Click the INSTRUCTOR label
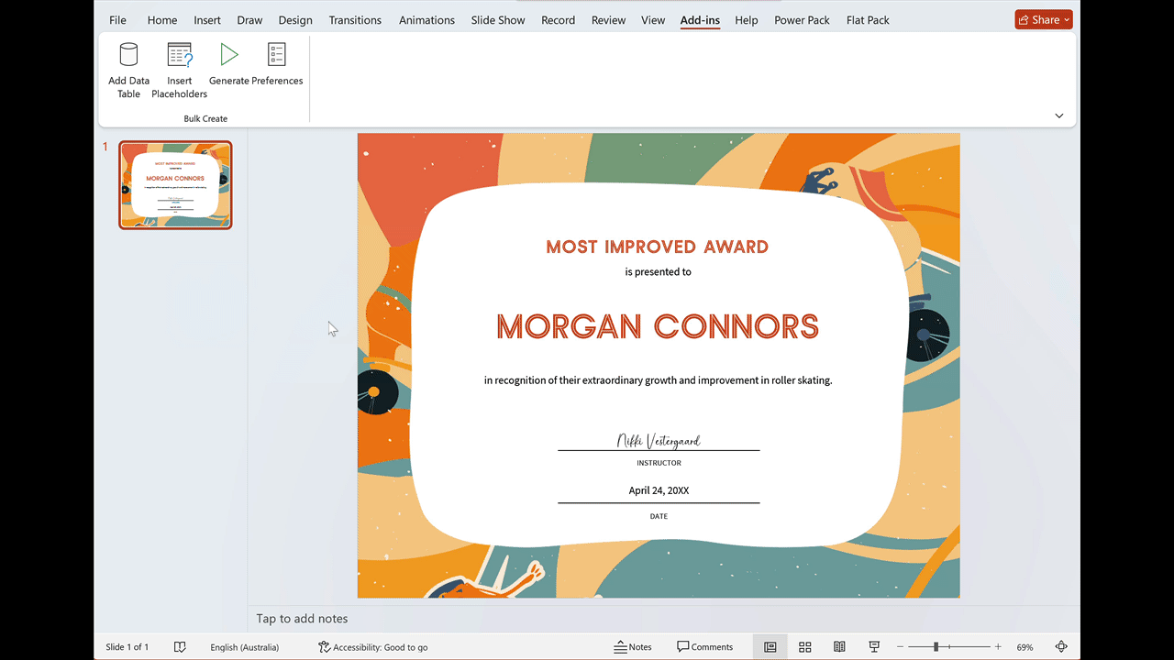 coord(659,463)
